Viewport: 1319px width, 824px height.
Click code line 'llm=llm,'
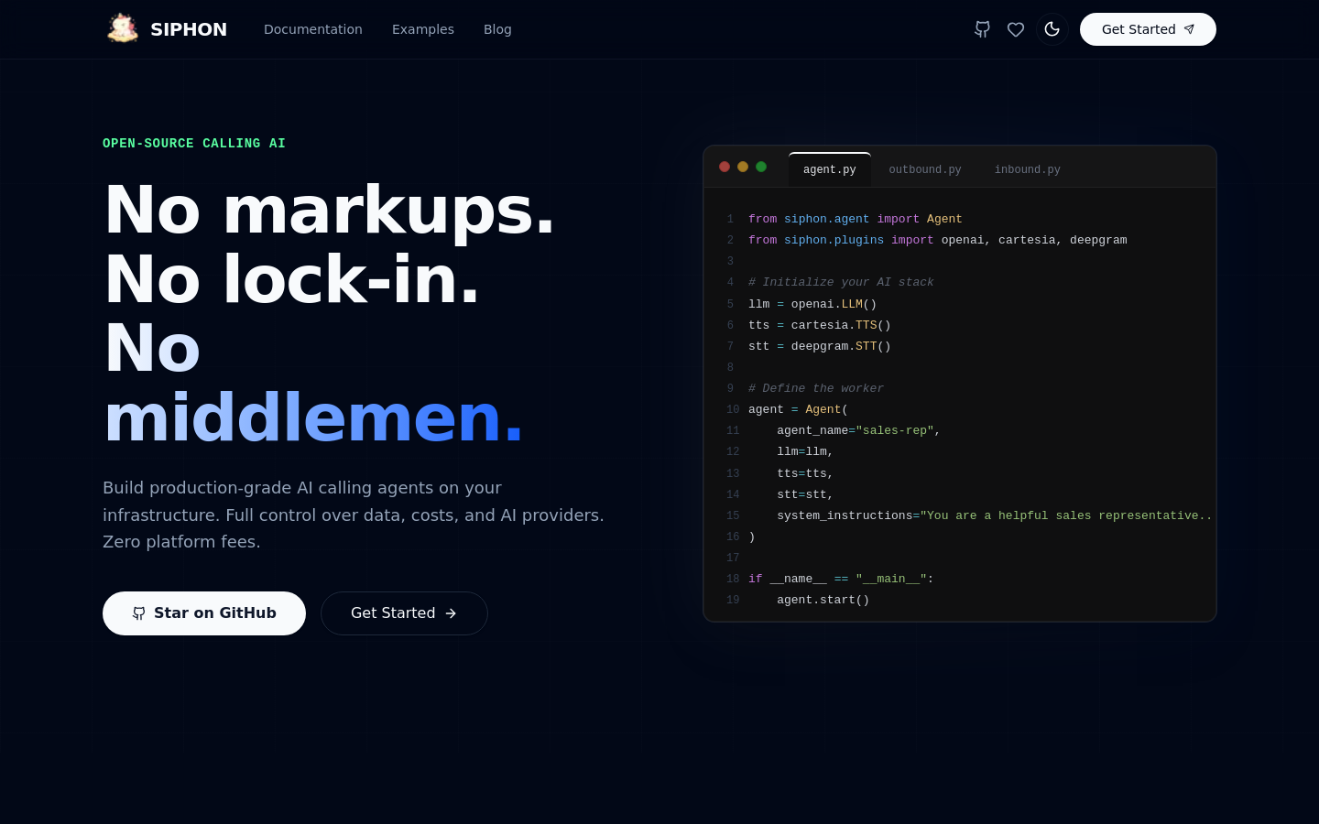tap(805, 451)
